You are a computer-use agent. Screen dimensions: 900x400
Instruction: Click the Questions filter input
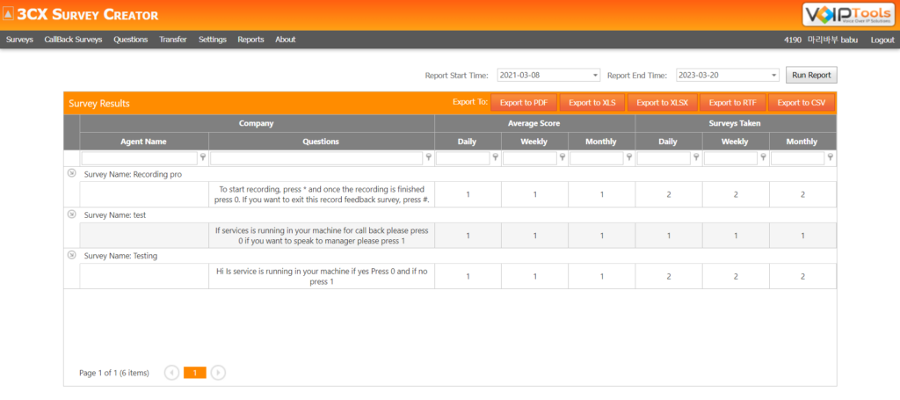pos(316,158)
